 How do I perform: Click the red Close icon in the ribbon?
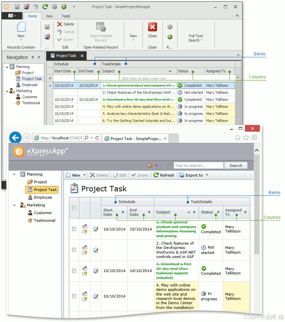click(x=152, y=27)
